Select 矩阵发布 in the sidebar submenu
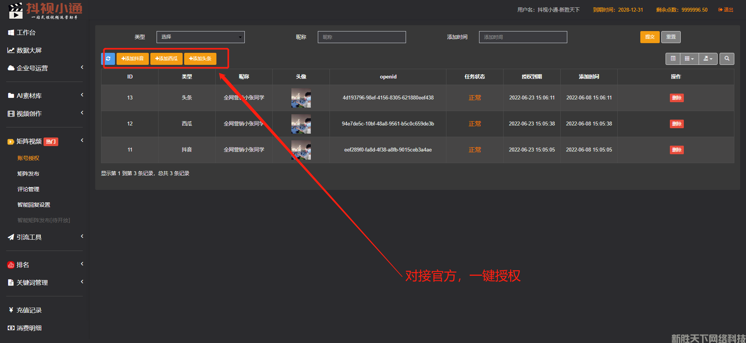The height and width of the screenshot is (343, 746). tap(28, 174)
